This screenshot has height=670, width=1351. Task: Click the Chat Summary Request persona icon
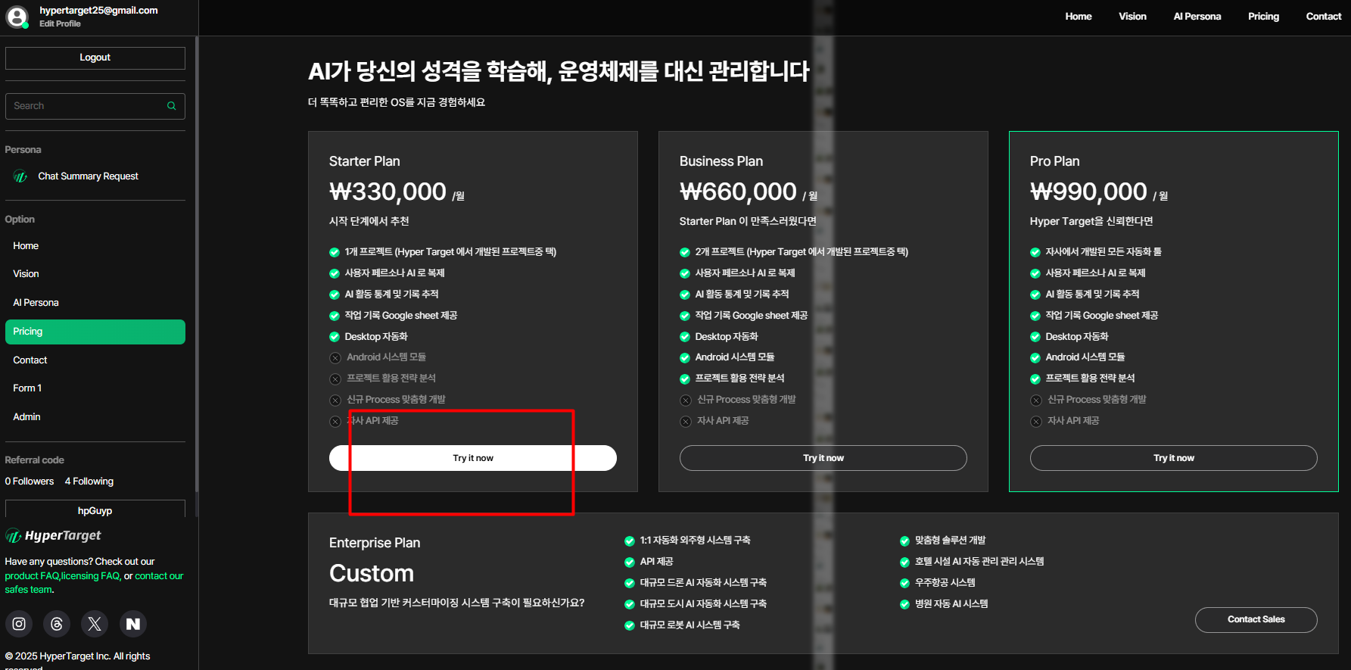point(20,176)
